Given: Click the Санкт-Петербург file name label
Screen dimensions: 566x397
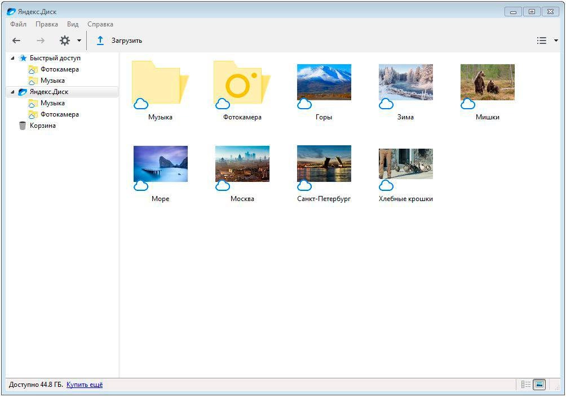Looking at the screenshot, I should click(x=324, y=199).
